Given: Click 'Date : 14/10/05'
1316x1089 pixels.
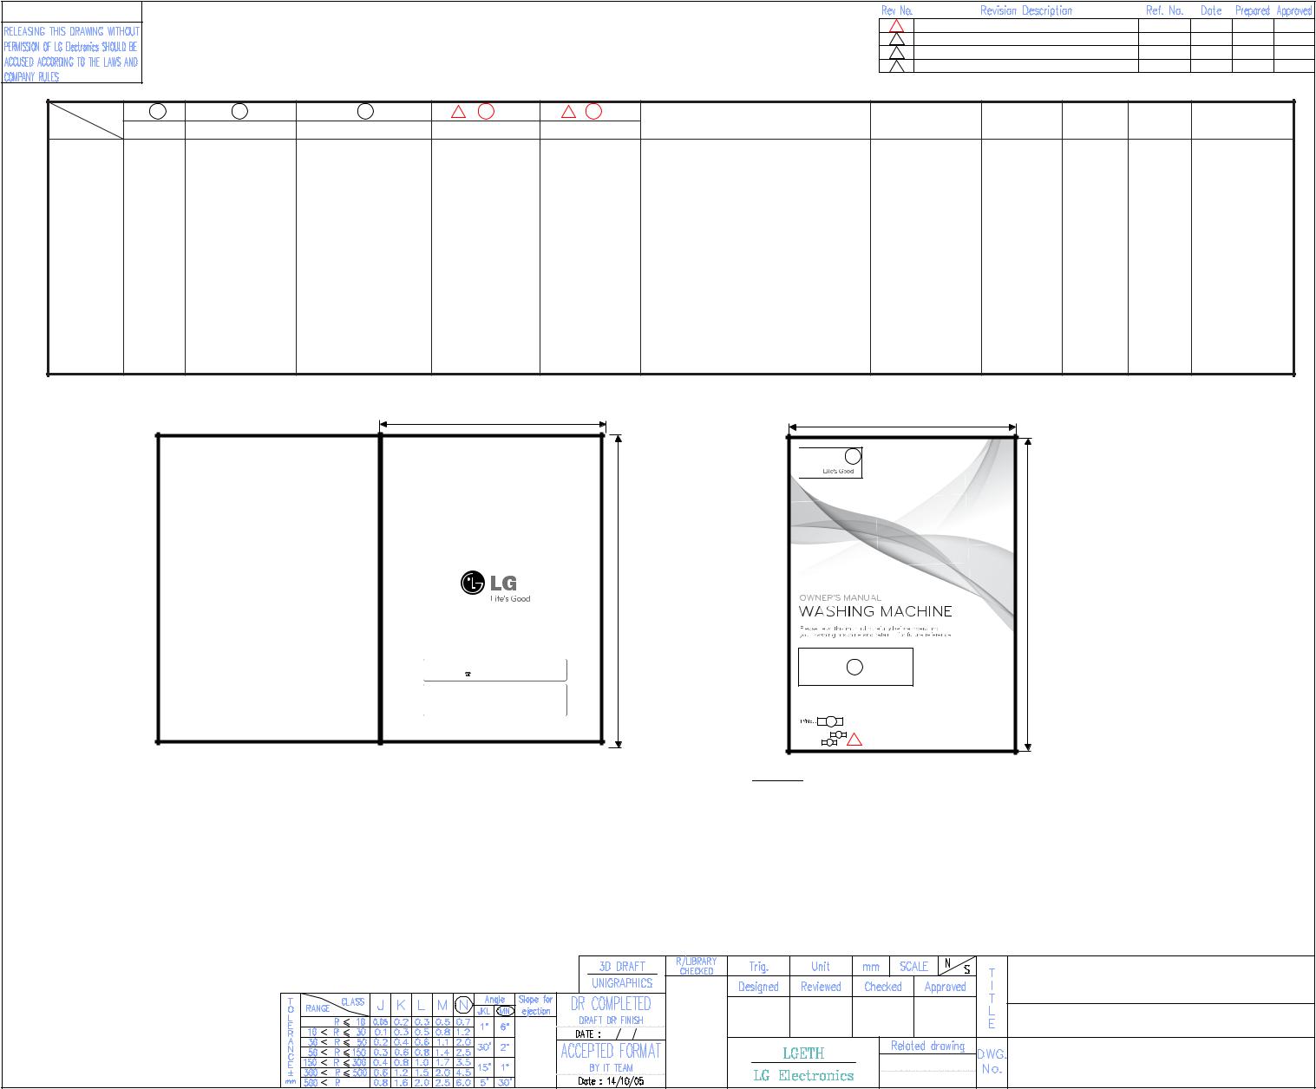Looking at the screenshot, I should (x=611, y=1081).
